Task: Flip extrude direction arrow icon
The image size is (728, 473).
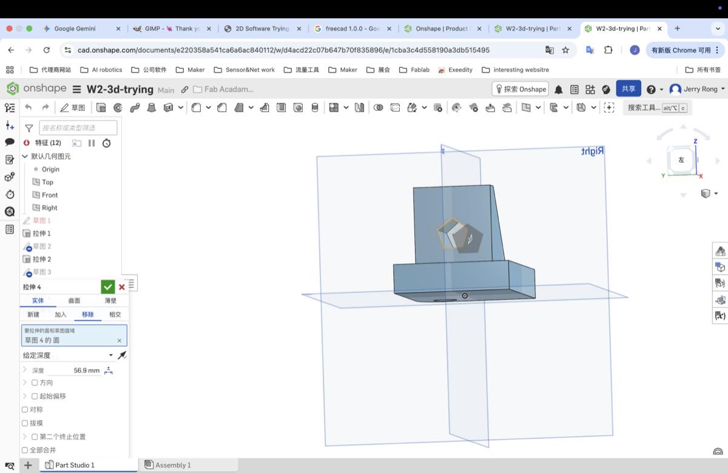Action: pyautogui.click(x=122, y=355)
